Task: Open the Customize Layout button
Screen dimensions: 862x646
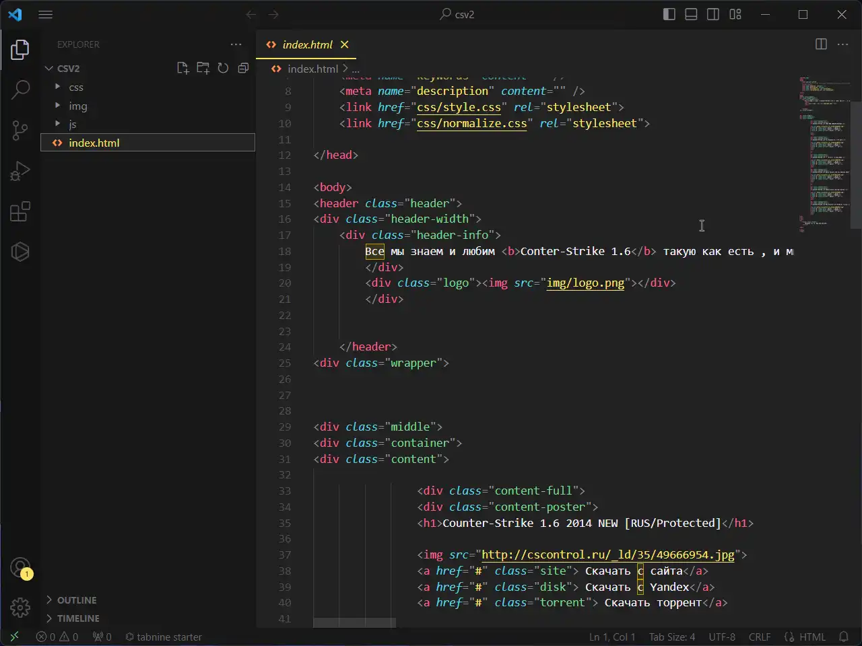Action: 735,14
